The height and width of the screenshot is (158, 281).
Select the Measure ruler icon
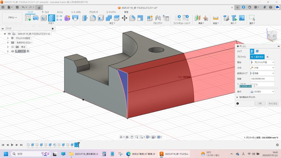[216, 18]
